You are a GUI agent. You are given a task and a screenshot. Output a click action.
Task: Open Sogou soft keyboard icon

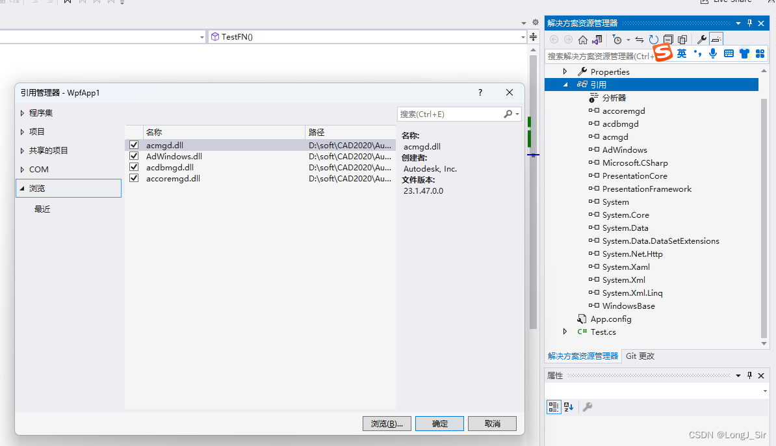(729, 53)
